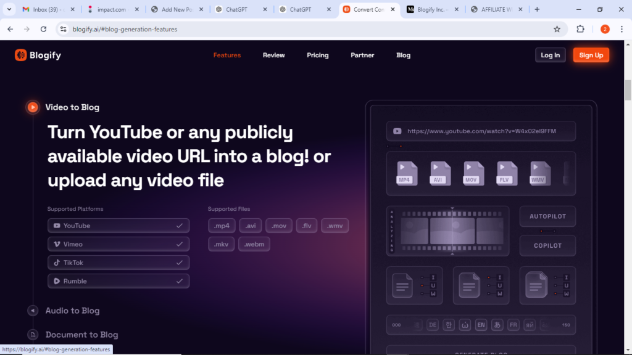Open the Blog nav link
This screenshot has width=632, height=355.
click(x=403, y=55)
